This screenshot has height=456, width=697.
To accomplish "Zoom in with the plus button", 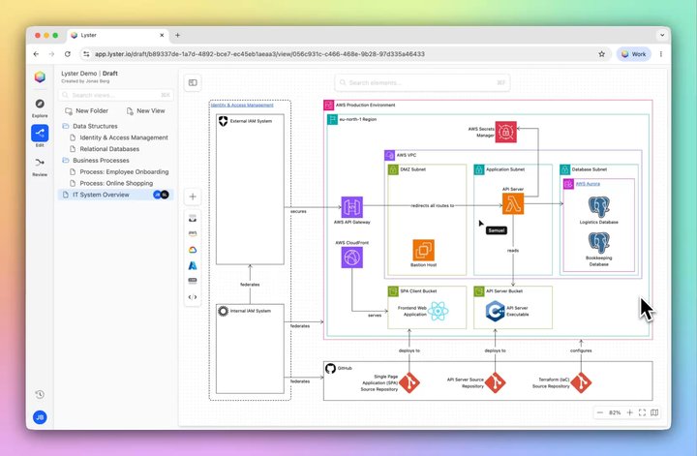I will pos(629,412).
